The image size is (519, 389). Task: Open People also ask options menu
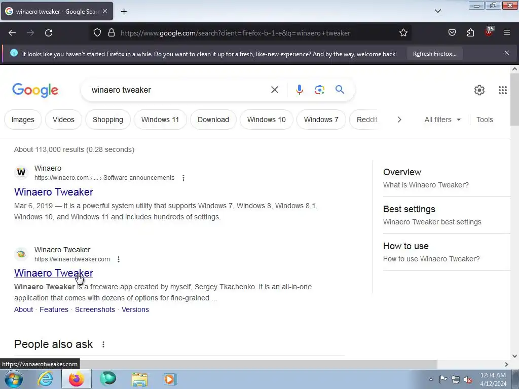[x=103, y=344]
